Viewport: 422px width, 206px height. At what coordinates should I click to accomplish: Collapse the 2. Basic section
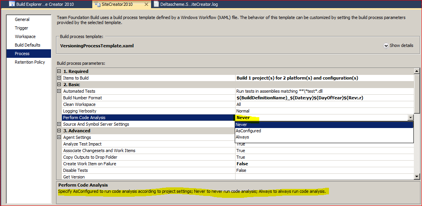coord(59,85)
